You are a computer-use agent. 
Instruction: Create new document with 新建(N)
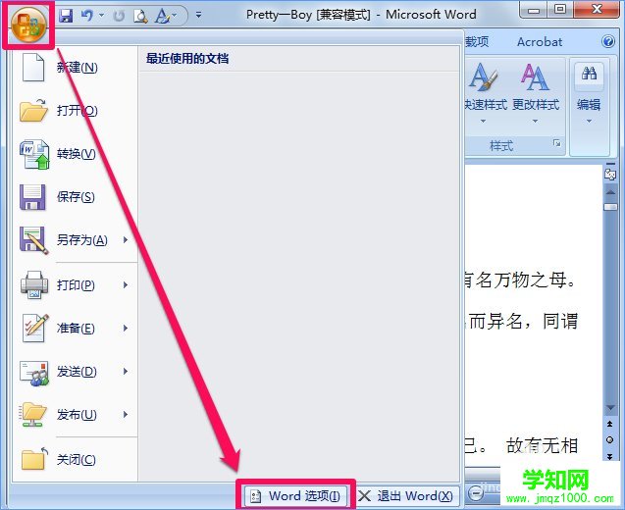76,68
